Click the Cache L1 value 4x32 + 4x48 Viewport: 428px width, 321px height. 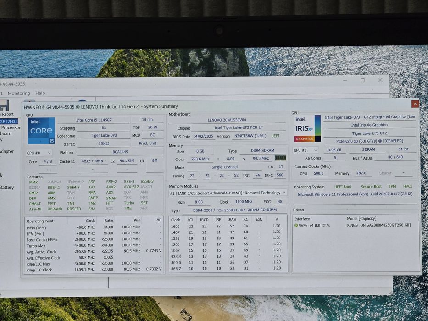pyautogui.click(x=92, y=161)
